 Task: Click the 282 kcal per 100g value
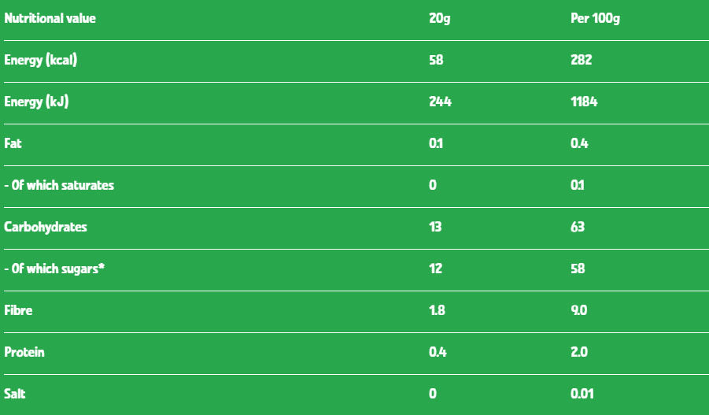[x=581, y=60]
